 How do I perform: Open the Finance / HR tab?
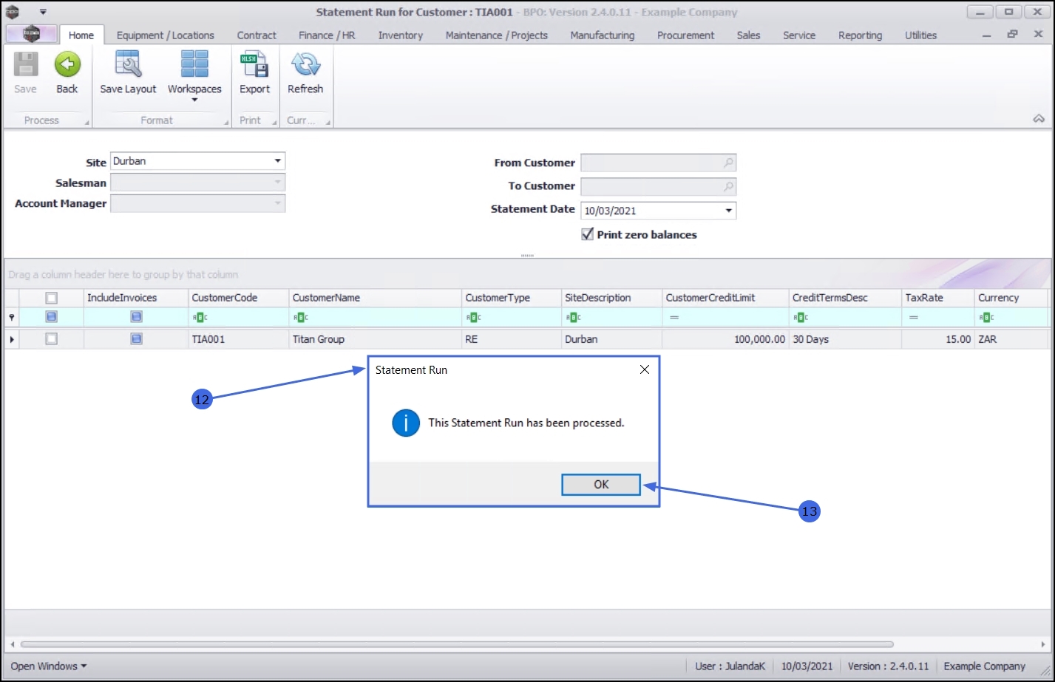click(x=327, y=35)
